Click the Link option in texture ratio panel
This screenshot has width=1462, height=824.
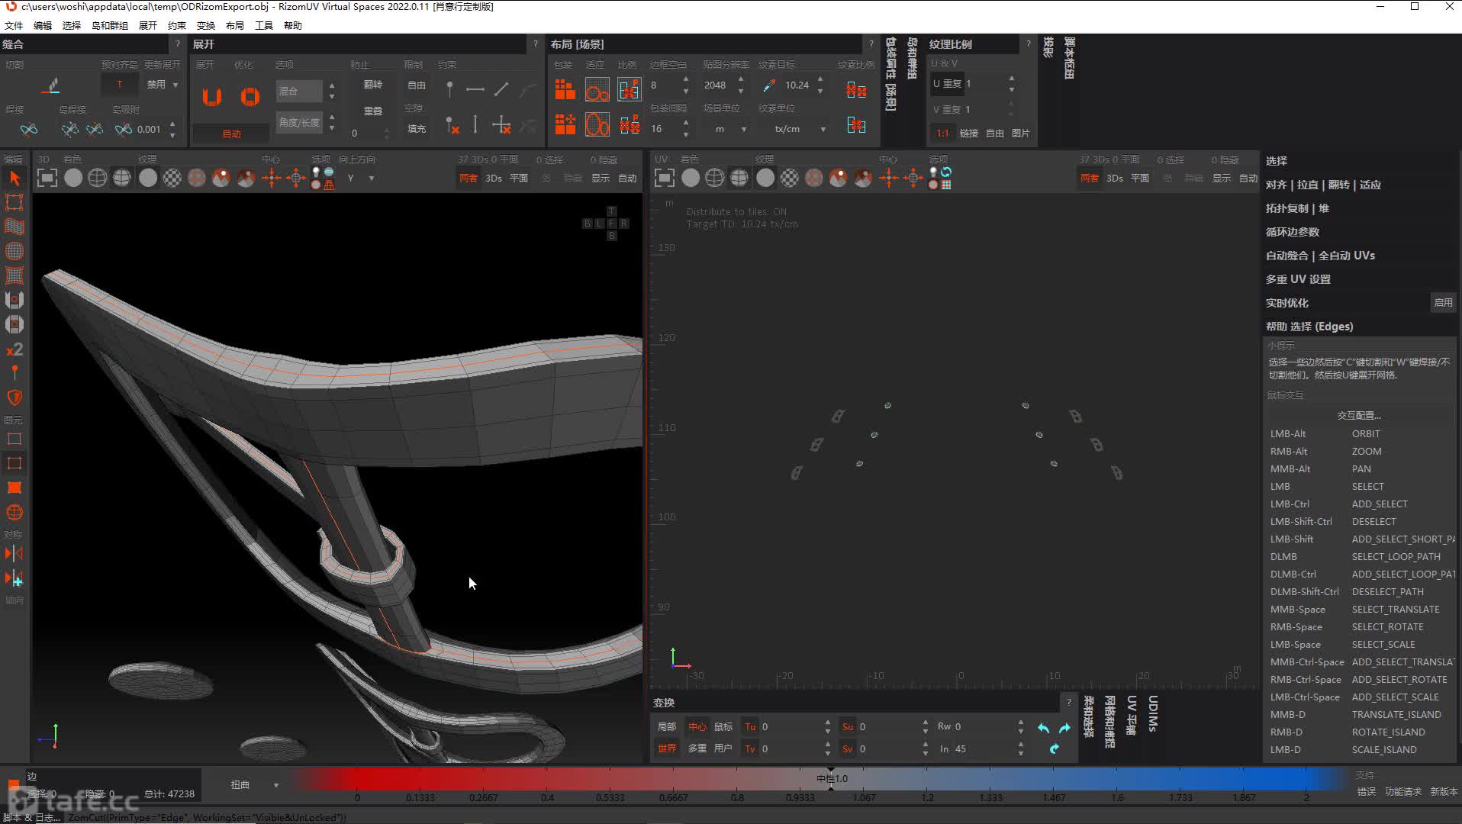(969, 133)
